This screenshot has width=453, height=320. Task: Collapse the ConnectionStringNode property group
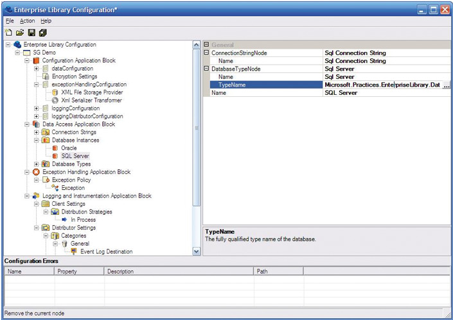(x=206, y=53)
